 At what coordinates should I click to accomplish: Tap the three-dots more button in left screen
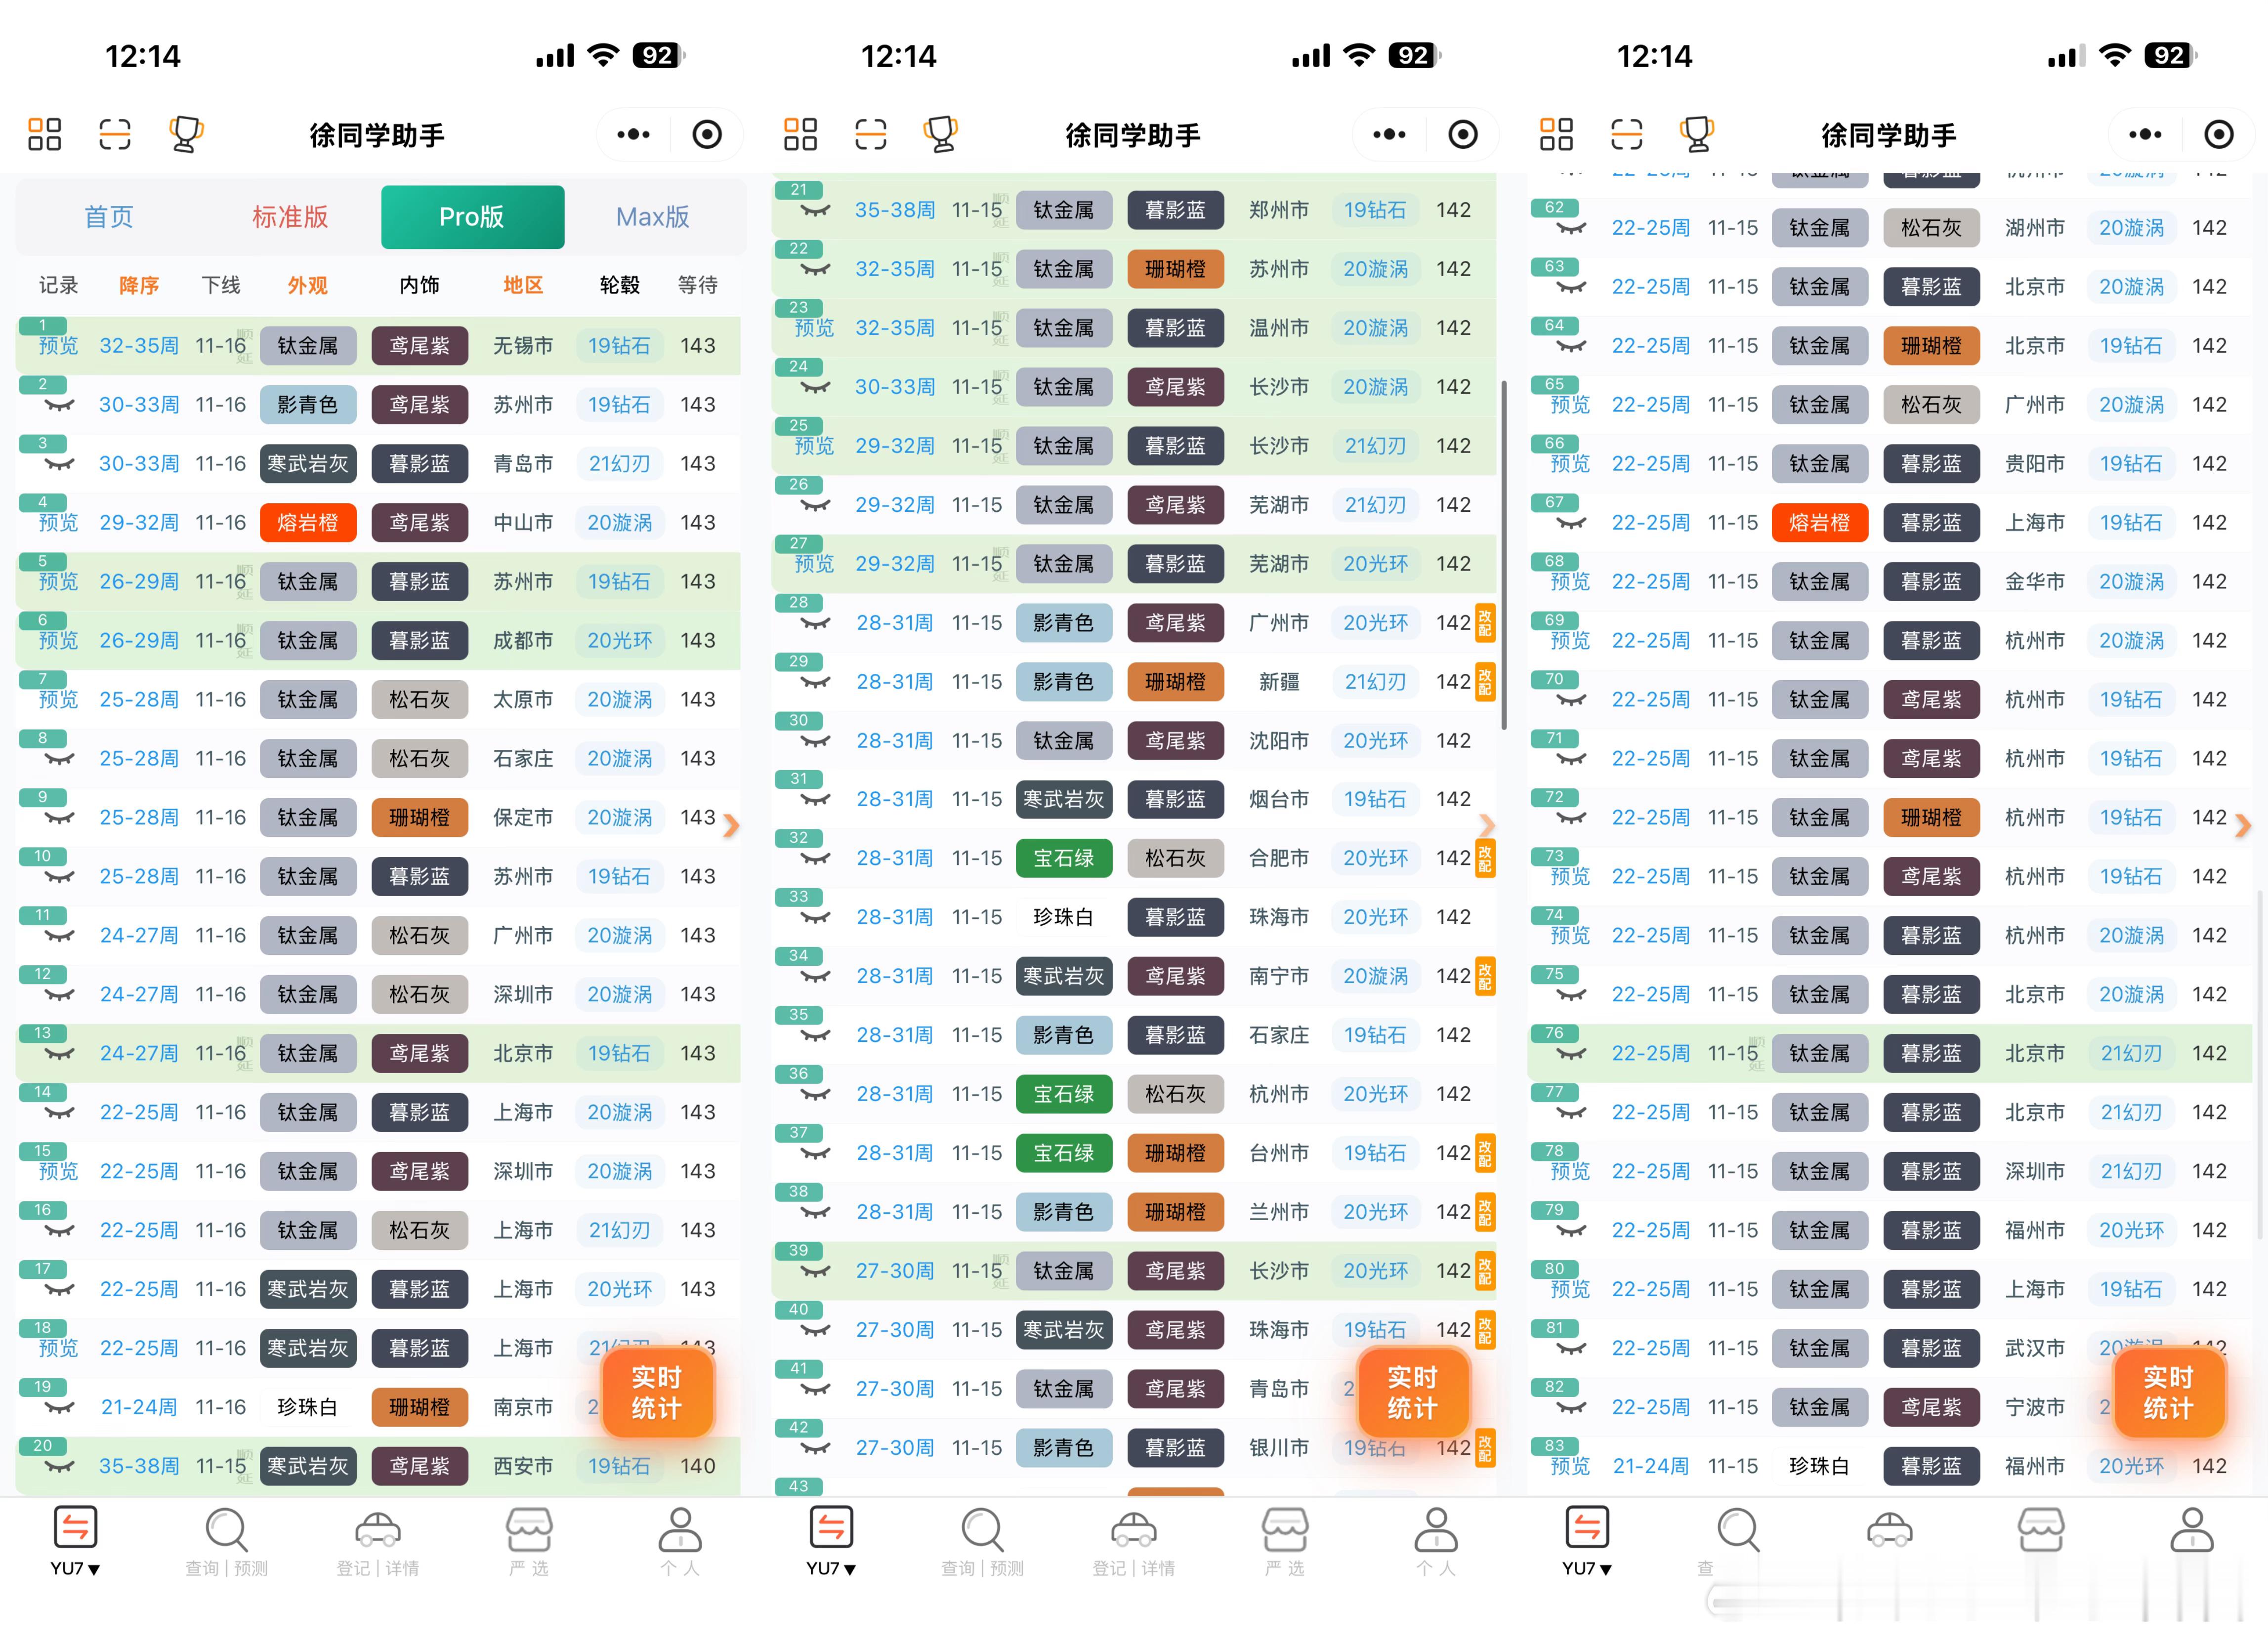tap(633, 134)
